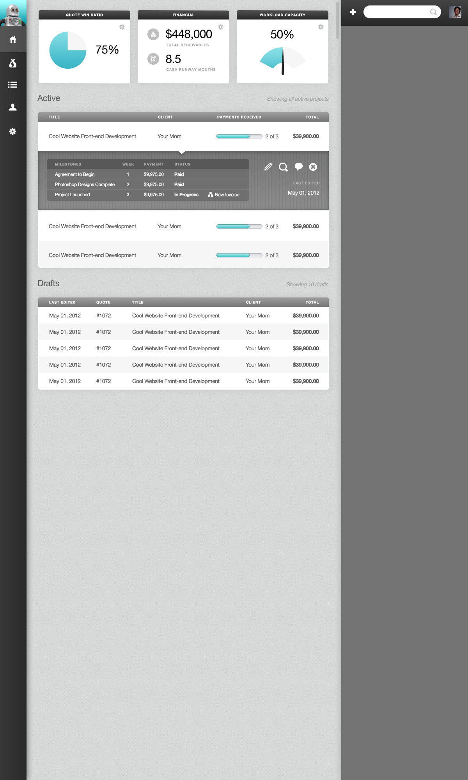Image resolution: width=468 pixels, height=780 pixels.
Task: Click the Workload Capacity widget header
Action: (282, 15)
